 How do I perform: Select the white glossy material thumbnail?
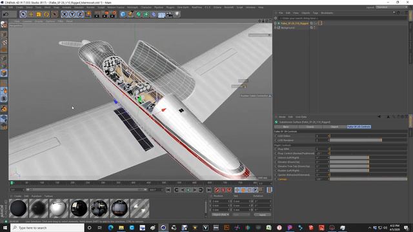(59, 208)
